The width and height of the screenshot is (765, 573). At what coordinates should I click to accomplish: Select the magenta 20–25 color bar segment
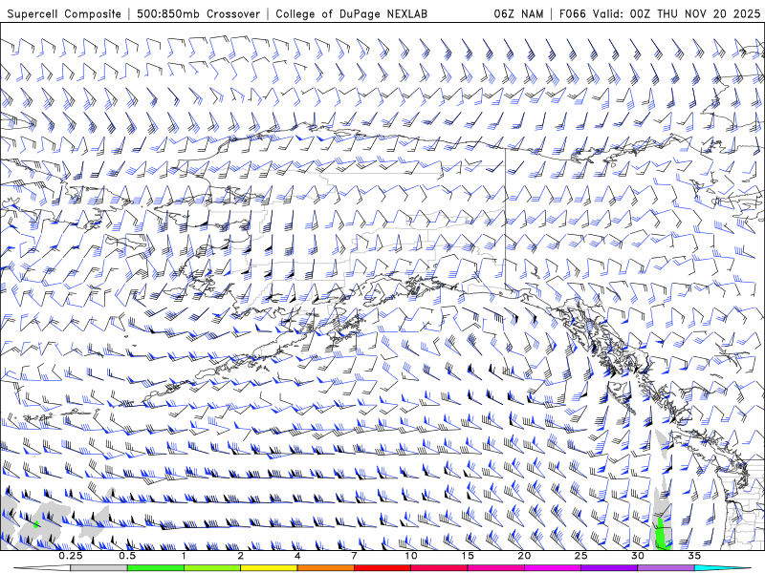(x=553, y=568)
